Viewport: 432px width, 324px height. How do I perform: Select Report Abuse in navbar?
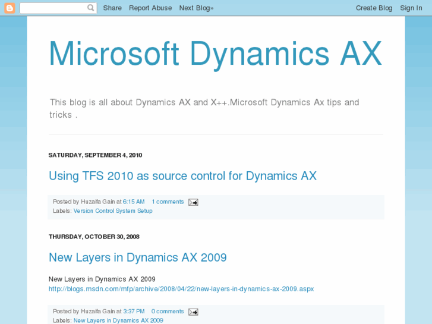point(150,8)
